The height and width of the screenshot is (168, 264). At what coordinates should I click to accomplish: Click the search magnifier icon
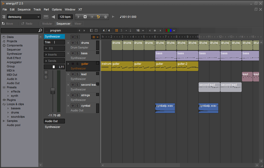[40, 30]
